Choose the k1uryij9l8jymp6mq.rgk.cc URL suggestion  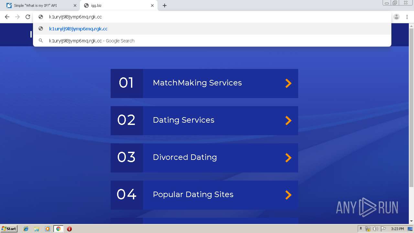pos(212,28)
